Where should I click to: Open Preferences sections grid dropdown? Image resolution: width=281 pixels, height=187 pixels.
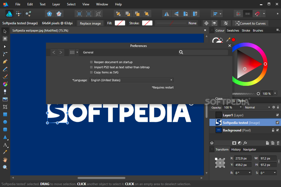(x=77, y=52)
